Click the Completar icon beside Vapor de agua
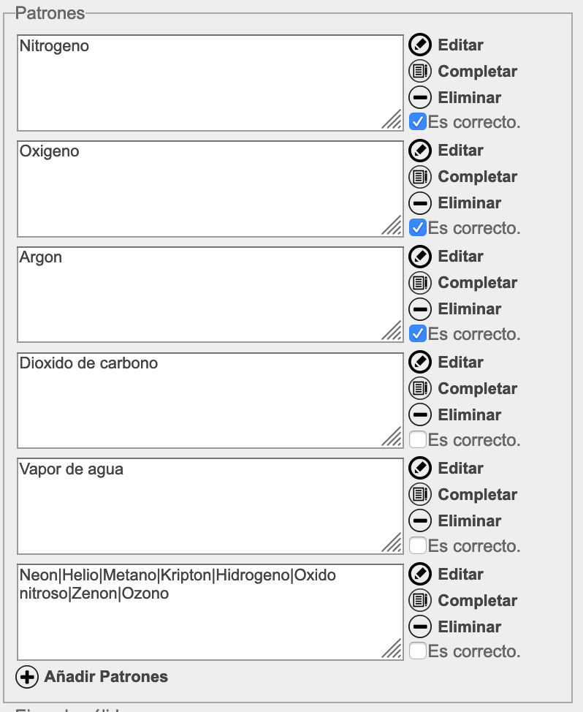This screenshot has width=583, height=712. [419, 495]
